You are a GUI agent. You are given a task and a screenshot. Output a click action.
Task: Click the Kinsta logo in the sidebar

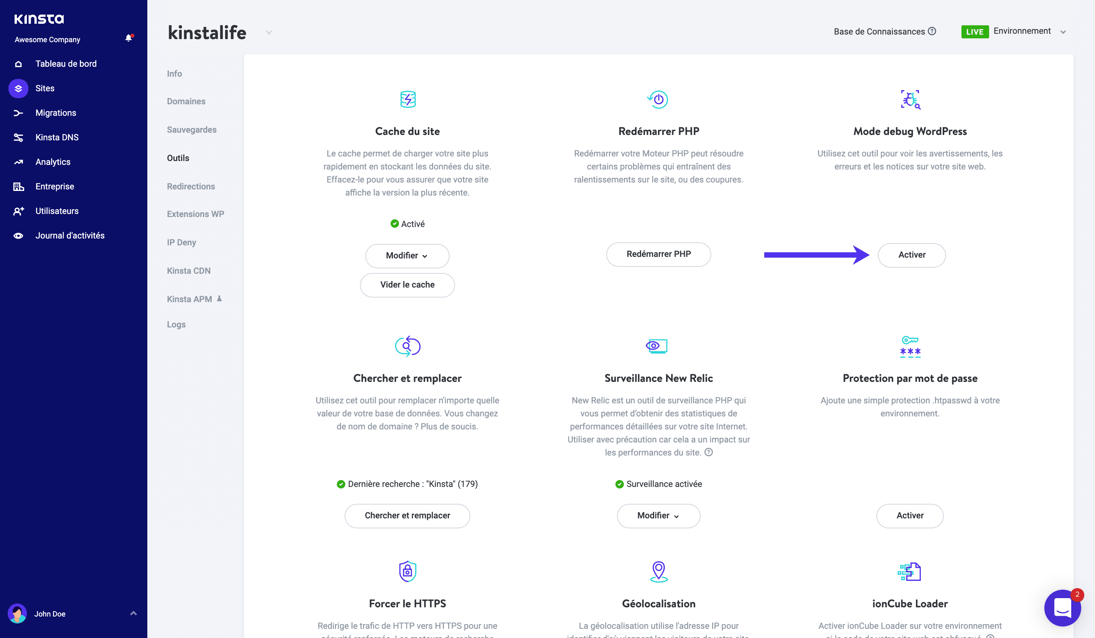tap(39, 19)
